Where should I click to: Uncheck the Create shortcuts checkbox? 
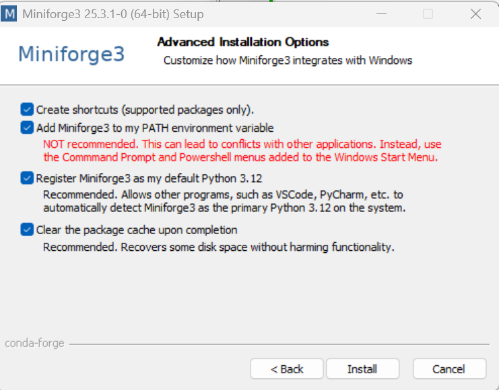(27, 109)
